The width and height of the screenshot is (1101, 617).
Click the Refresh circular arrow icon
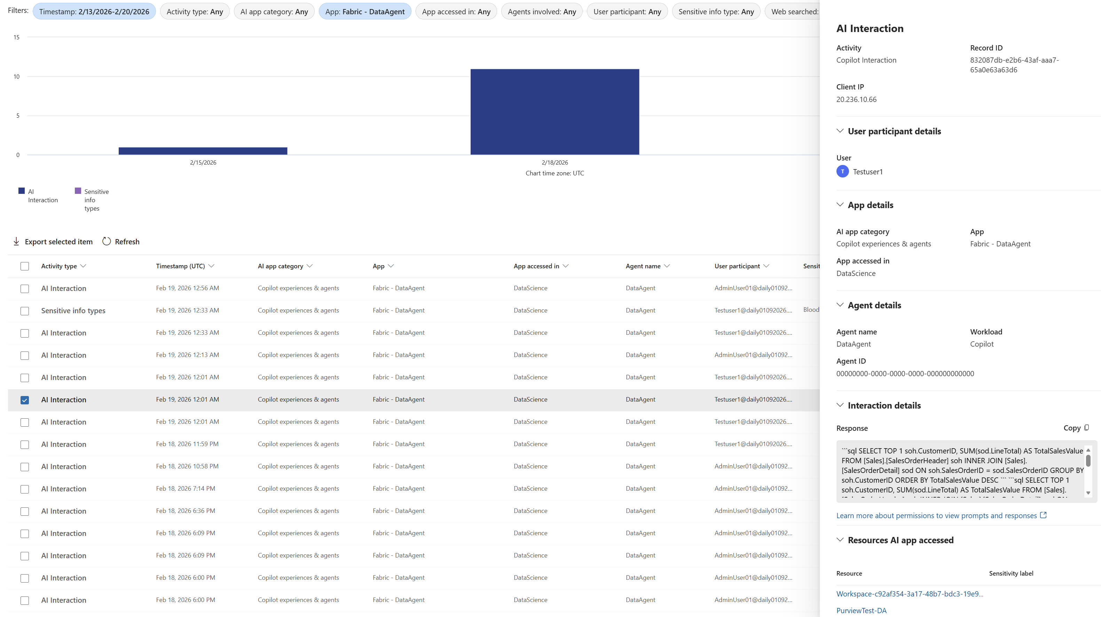pyautogui.click(x=107, y=242)
